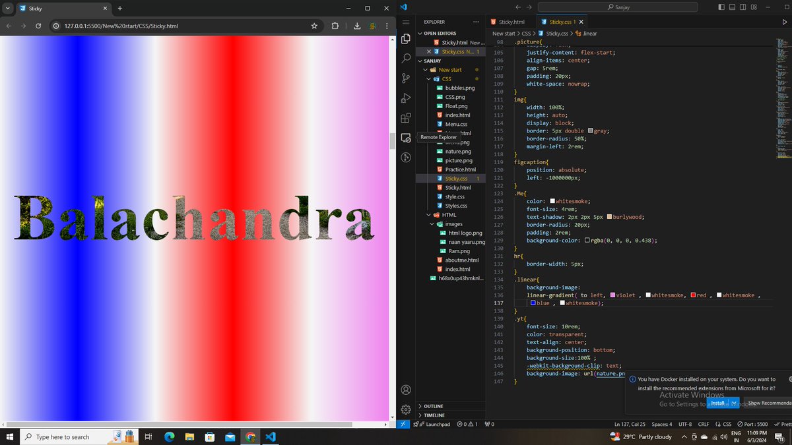Open nature.png in the file tree
Screen dimensions: 792x445
coord(457,151)
